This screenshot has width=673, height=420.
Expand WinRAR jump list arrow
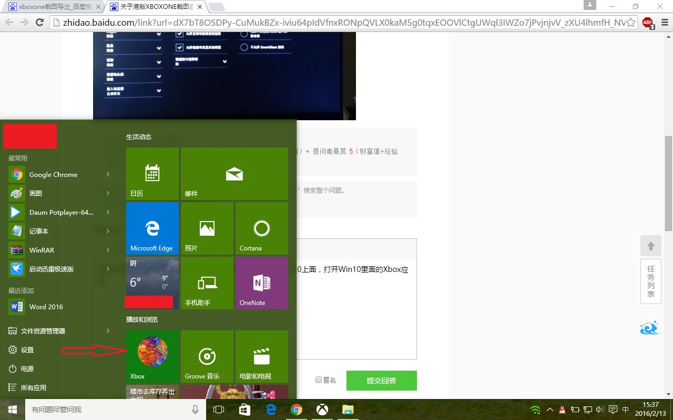pyautogui.click(x=108, y=250)
